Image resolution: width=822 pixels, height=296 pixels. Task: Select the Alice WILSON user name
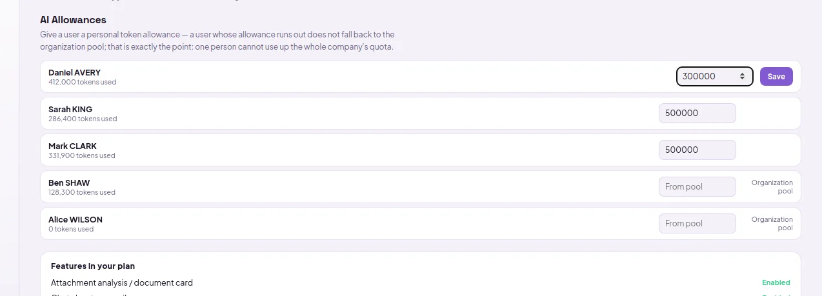tap(75, 219)
